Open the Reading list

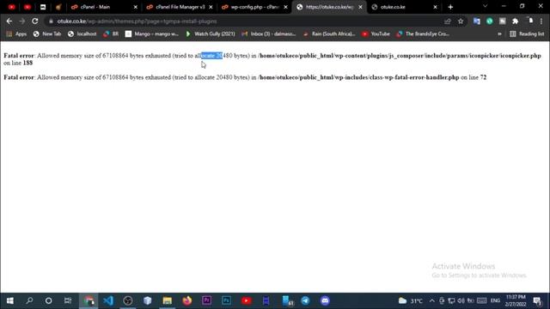[527, 34]
